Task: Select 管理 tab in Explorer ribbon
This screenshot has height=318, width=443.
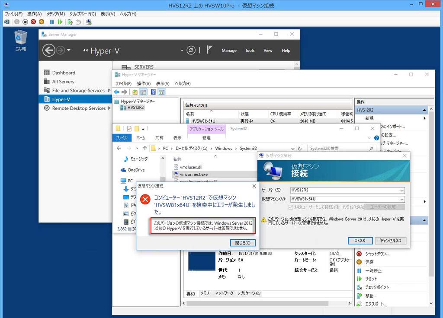Action: 206,138
